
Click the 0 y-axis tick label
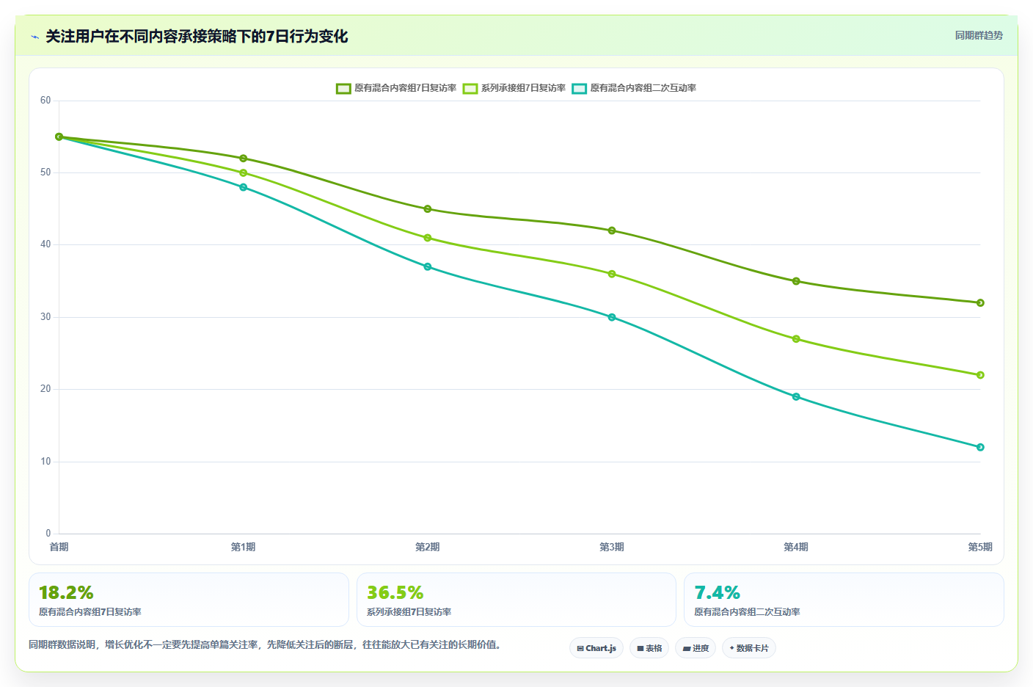coord(48,534)
